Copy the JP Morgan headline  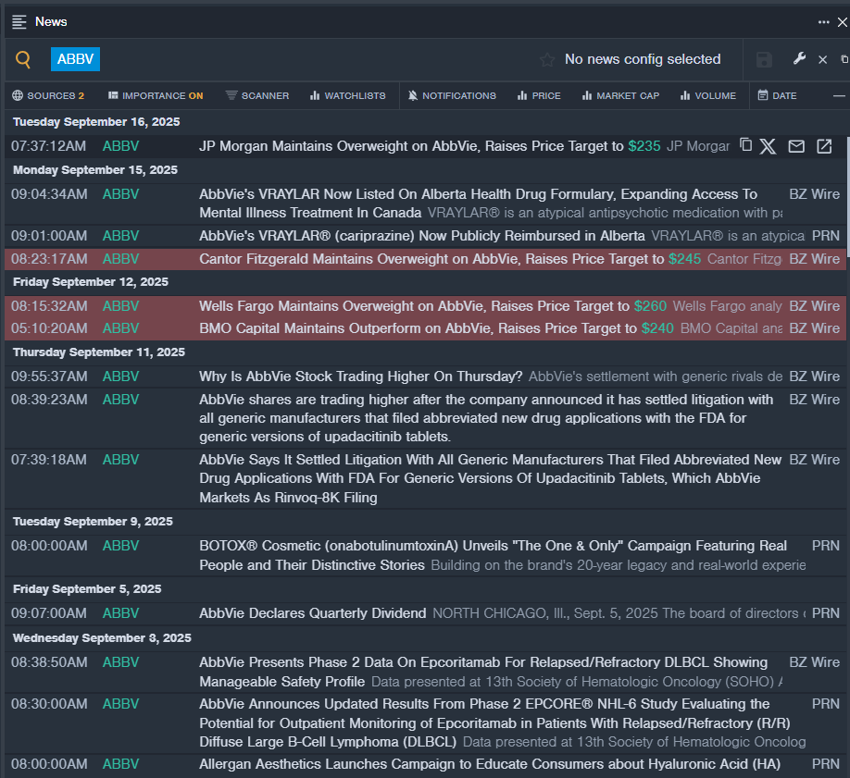click(745, 145)
